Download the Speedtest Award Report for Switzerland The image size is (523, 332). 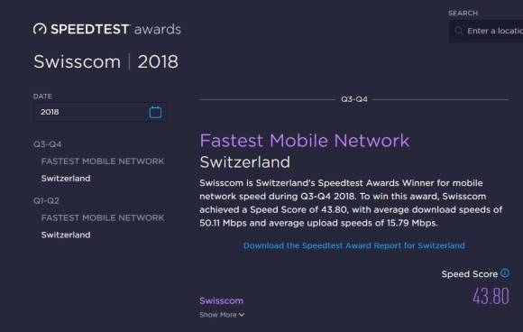353,246
